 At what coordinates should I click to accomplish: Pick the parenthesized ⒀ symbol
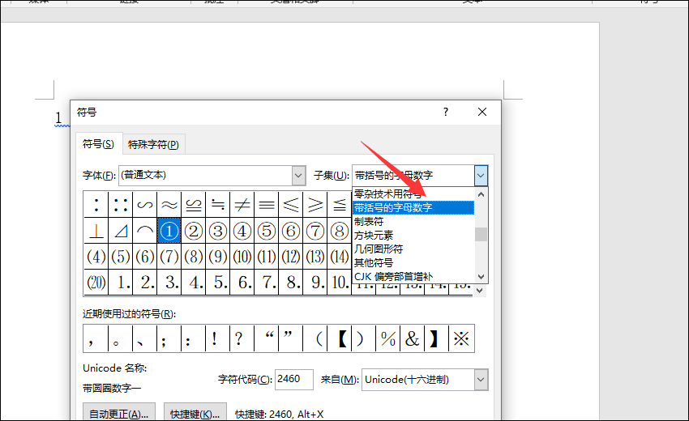point(315,257)
